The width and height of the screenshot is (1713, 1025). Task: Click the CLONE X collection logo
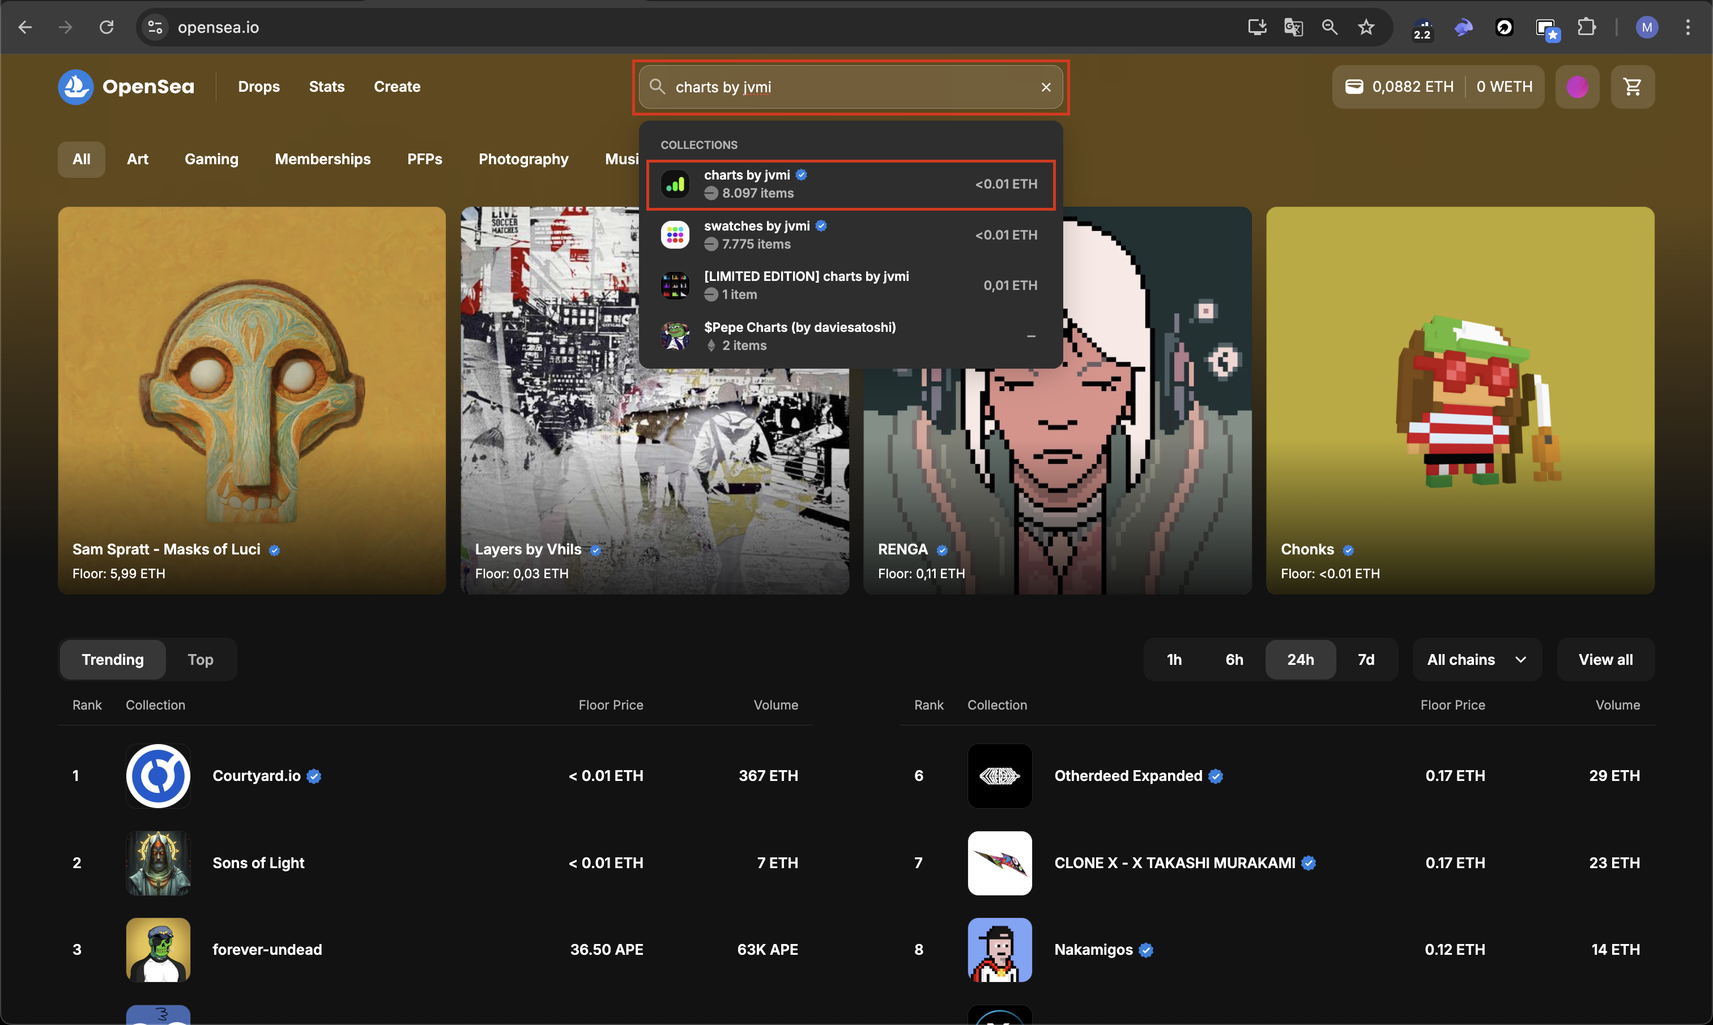click(999, 862)
